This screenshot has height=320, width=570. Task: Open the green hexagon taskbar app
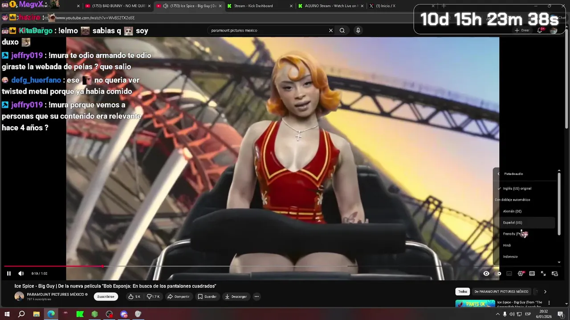[x=95, y=314]
